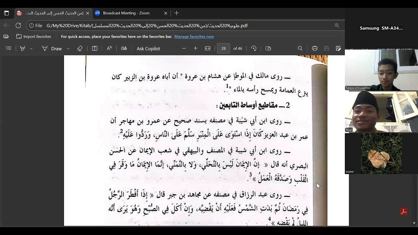Open the Translate tool
This screenshot has width=418, height=235.
coord(124,48)
